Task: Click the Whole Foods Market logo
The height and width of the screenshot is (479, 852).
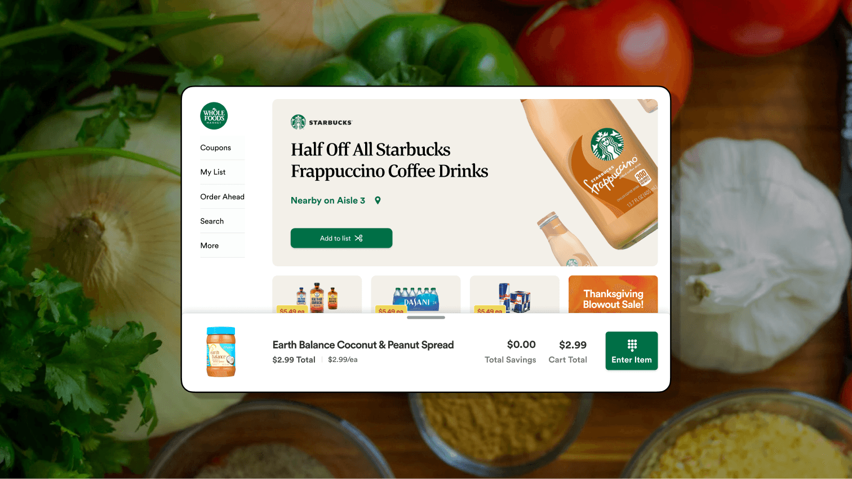Action: pos(214,116)
